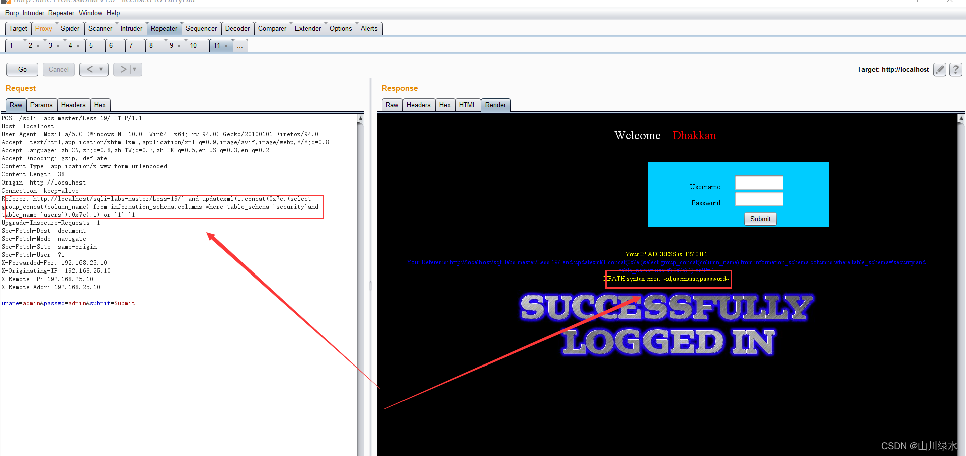
Task: Click the Cancel button
Action: 59,69
